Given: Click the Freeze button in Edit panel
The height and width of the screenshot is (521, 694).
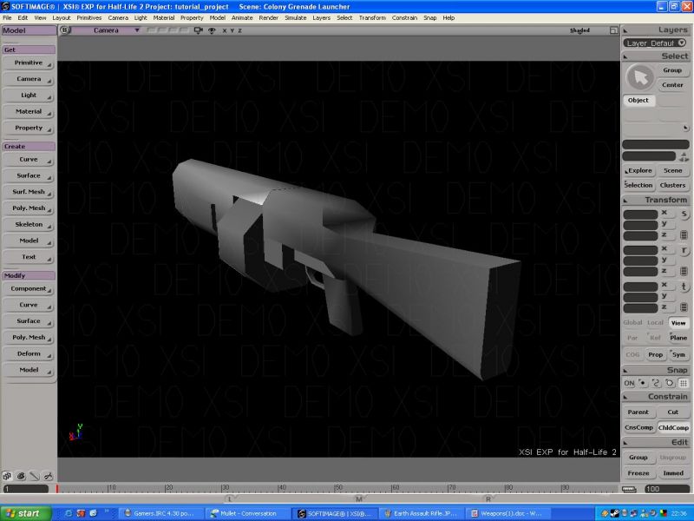Looking at the screenshot, I should [x=638, y=473].
